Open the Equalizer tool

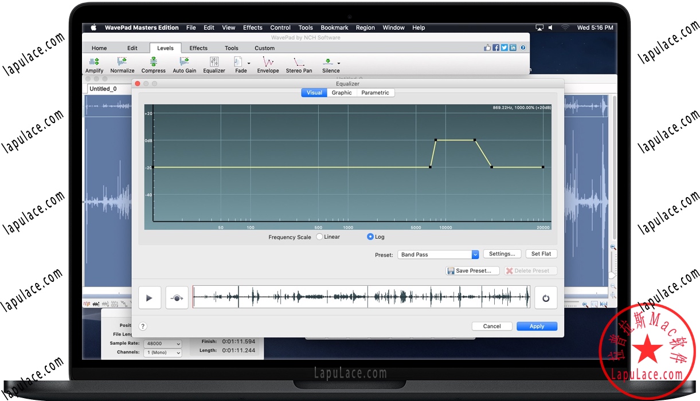(x=214, y=63)
